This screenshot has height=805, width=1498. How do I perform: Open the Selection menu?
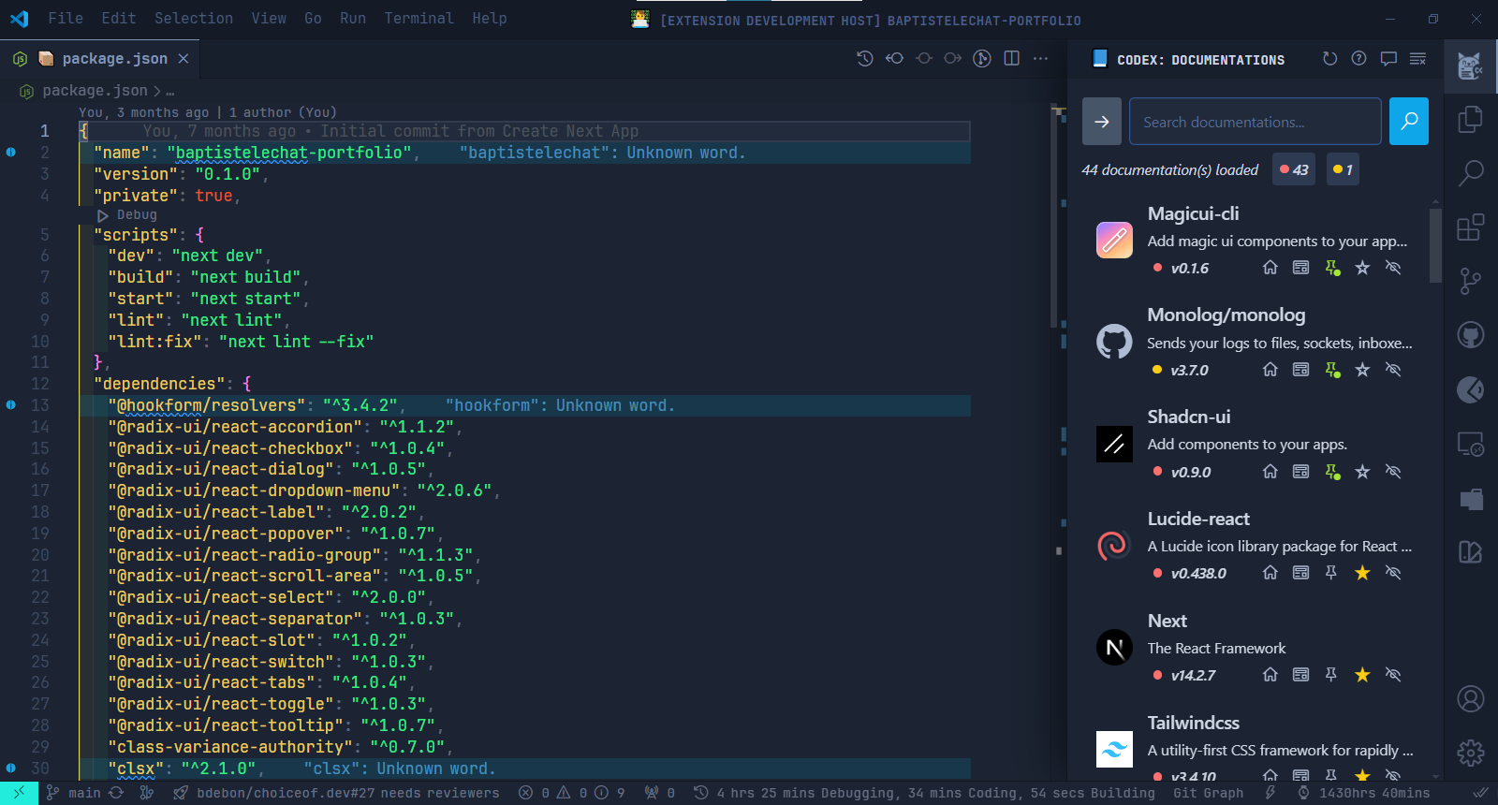pos(194,18)
